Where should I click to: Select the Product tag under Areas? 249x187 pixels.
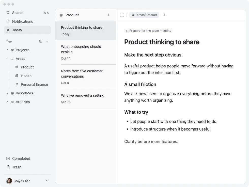(x=27, y=67)
